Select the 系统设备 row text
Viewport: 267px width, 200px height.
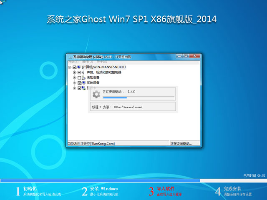point(93,83)
